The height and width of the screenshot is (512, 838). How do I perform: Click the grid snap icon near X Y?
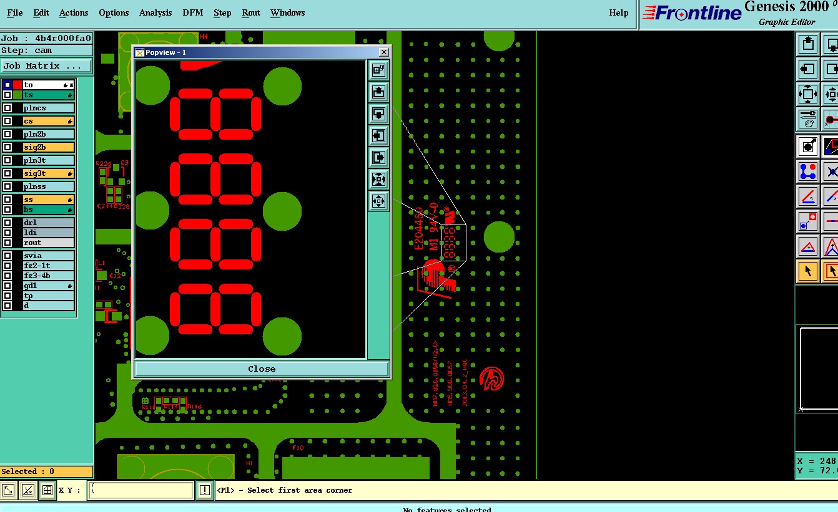point(47,490)
